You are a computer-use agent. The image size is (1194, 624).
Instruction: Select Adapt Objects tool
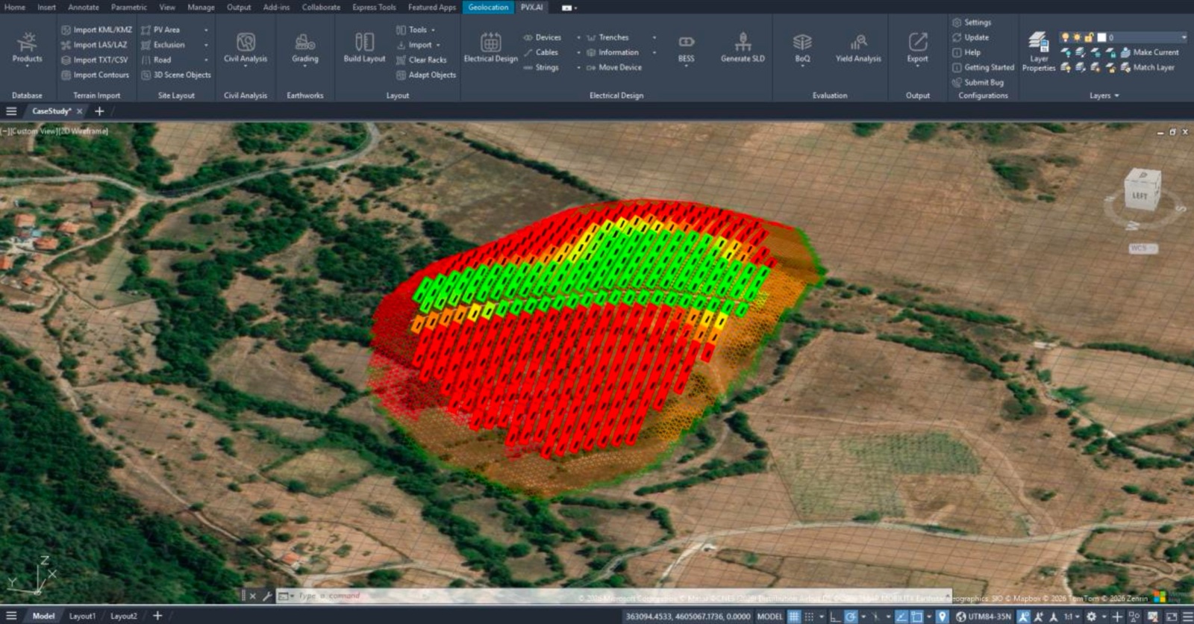click(x=426, y=75)
